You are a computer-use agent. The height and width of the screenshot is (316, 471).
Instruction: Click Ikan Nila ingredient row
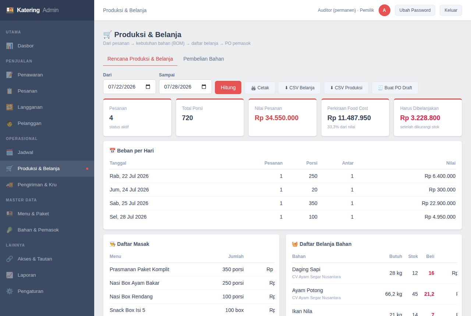pyautogui.click(x=375, y=311)
